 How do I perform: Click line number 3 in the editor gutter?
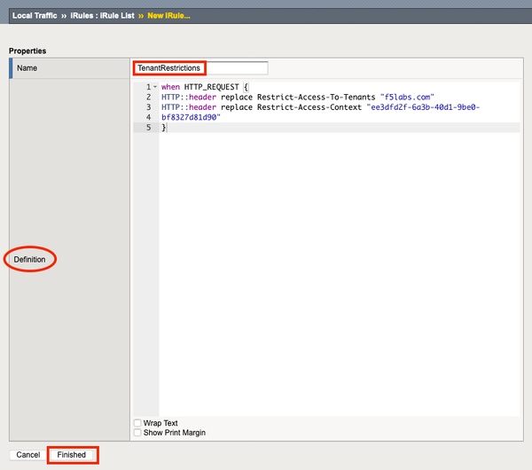pos(148,106)
